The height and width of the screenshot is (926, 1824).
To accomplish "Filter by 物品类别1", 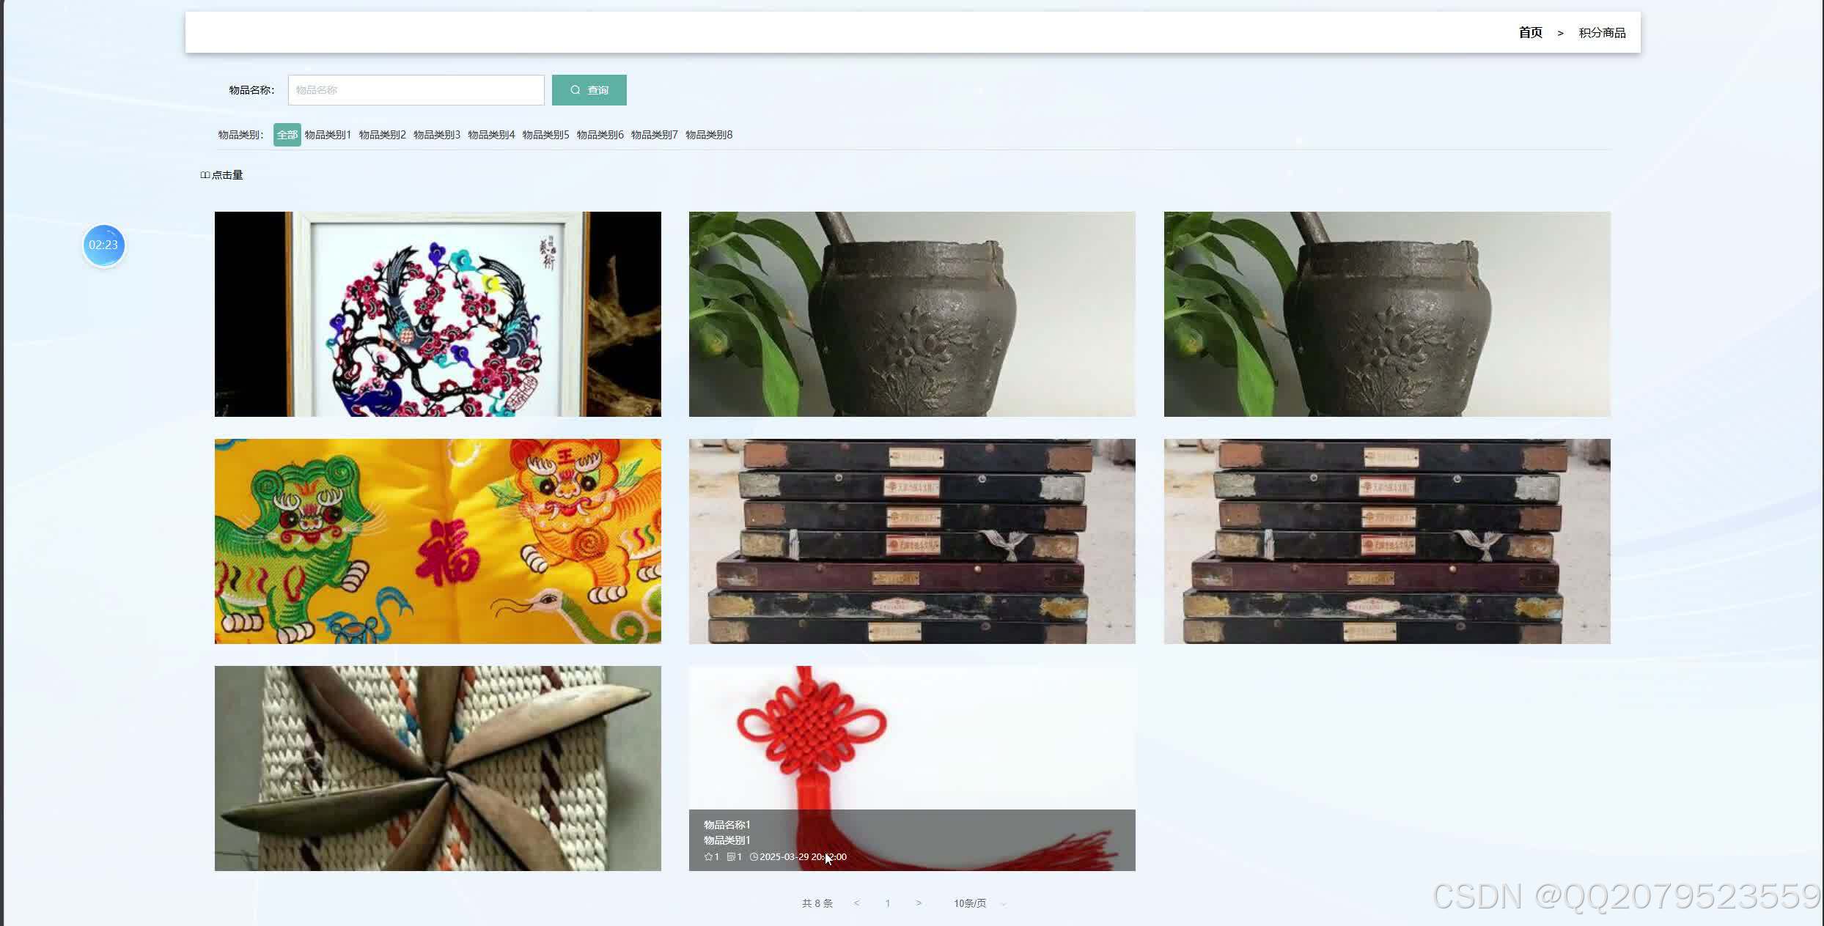I will (x=328, y=135).
